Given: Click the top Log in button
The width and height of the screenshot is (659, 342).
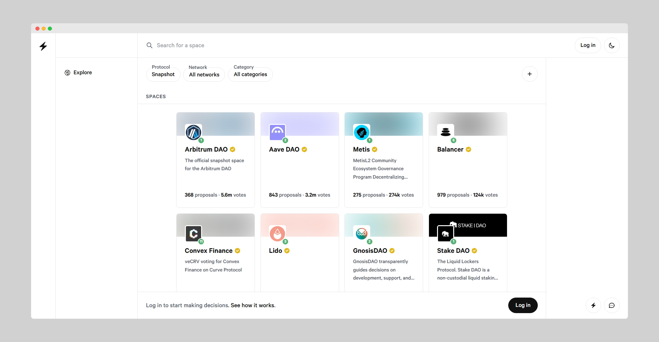Looking at the screenshot, I should click(x=588, y=45).
